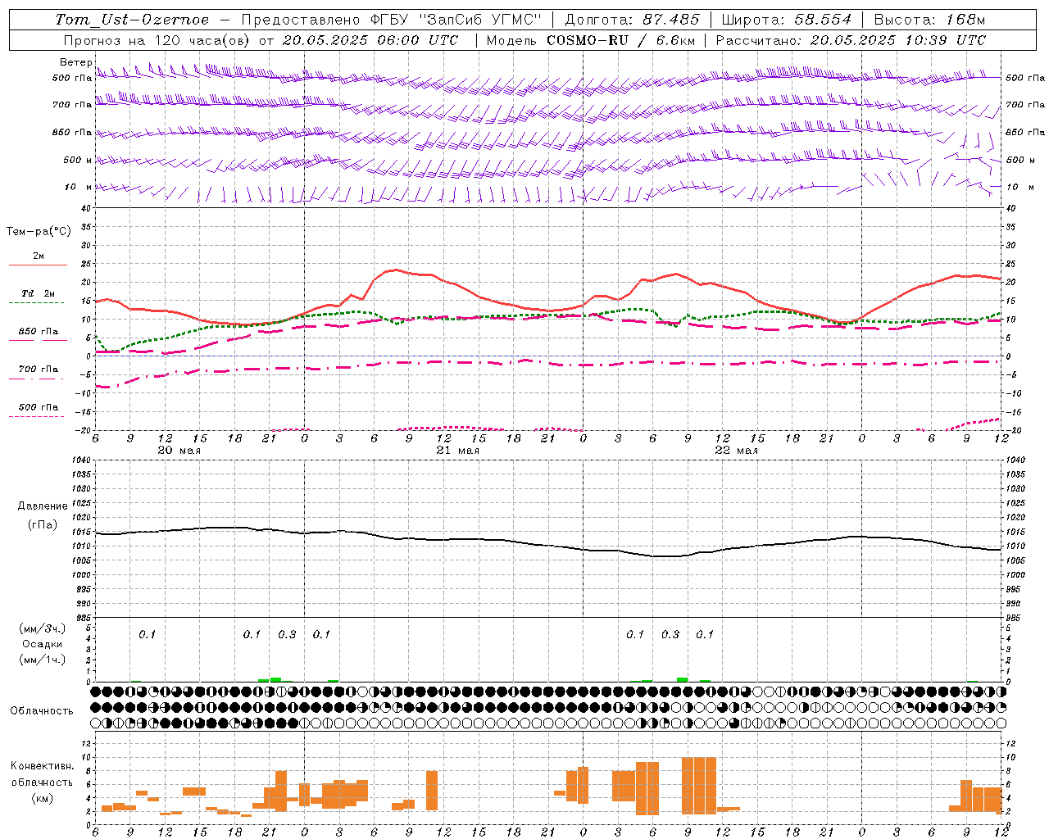This screenshot has height=839, width=1049.
Task: Click the 500 м wind level label on left
Action: [x=78, y=161]
